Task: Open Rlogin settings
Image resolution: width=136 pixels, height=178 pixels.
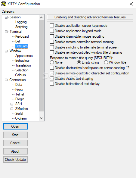Action: point(20,99)
